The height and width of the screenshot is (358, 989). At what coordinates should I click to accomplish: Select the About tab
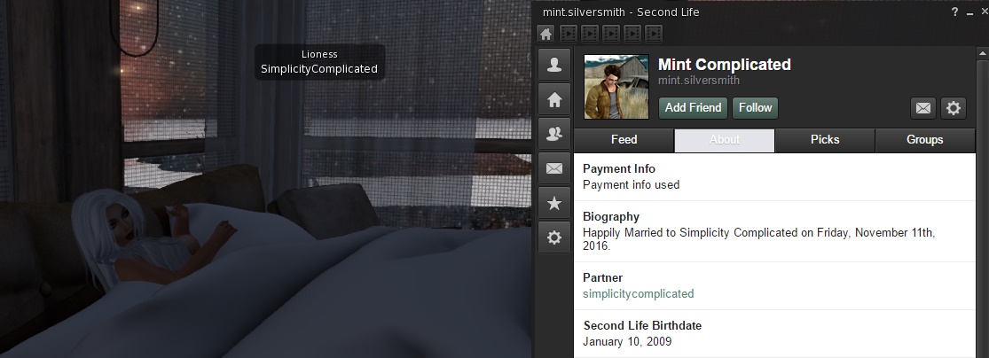(724, 140)
